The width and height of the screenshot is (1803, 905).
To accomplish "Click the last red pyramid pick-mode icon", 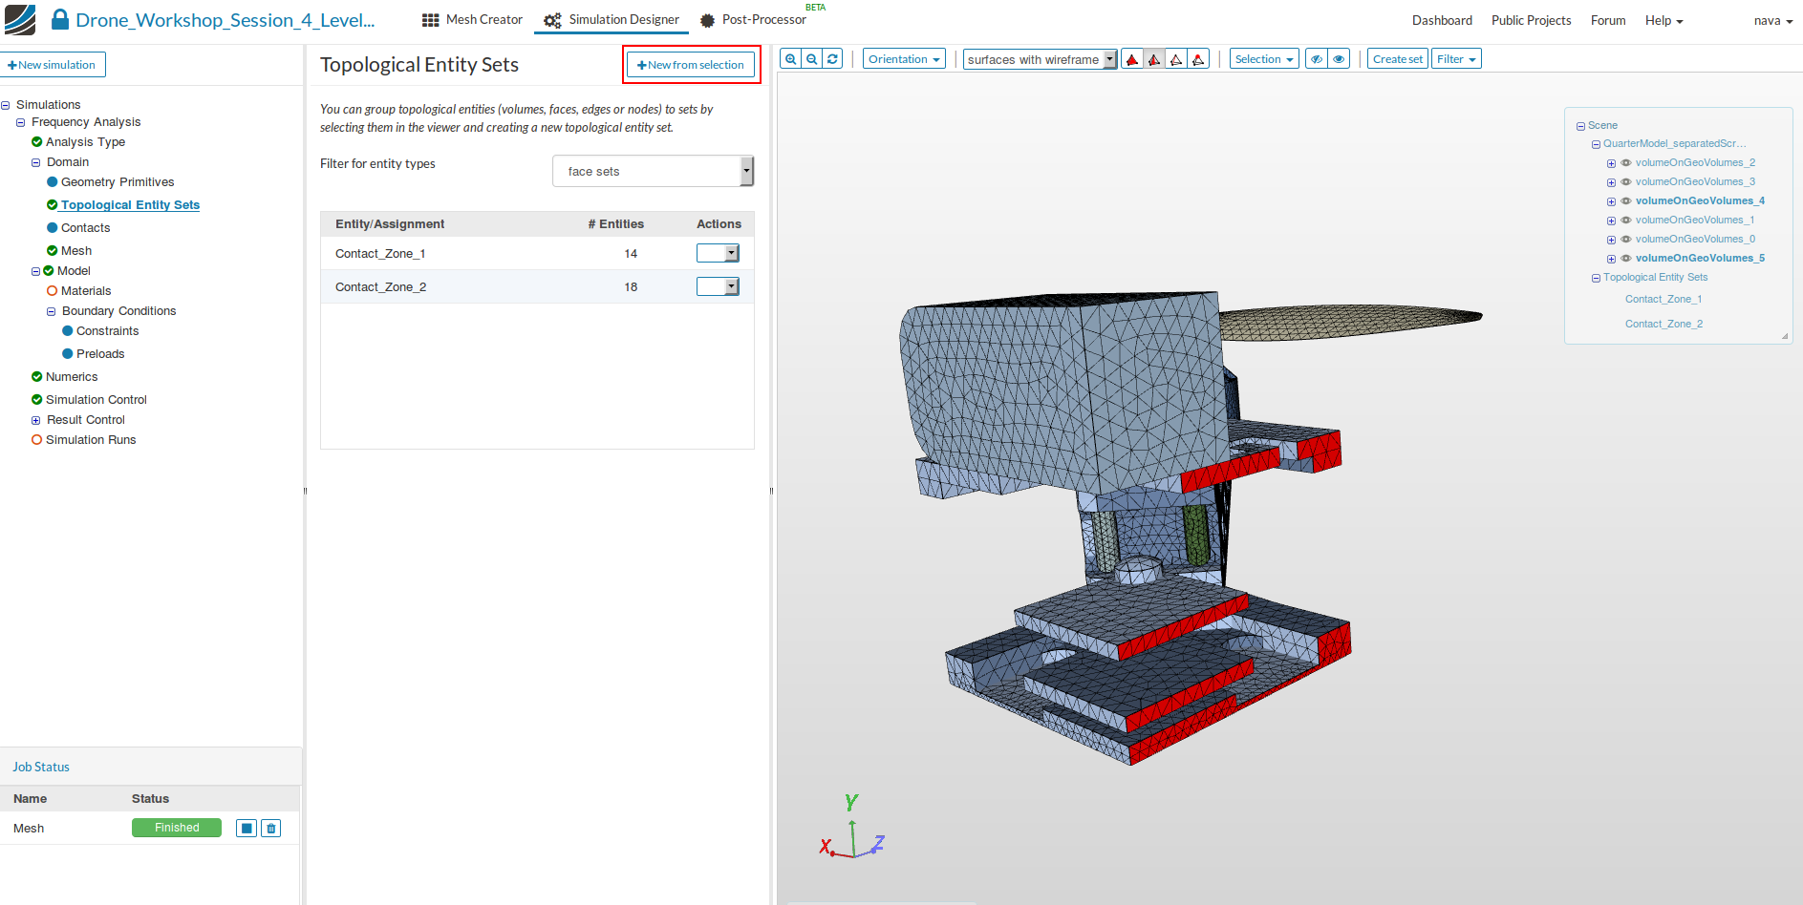I will tap(1198, 59).
